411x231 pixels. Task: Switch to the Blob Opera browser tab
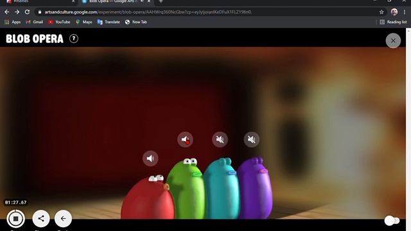click(116, 1)
